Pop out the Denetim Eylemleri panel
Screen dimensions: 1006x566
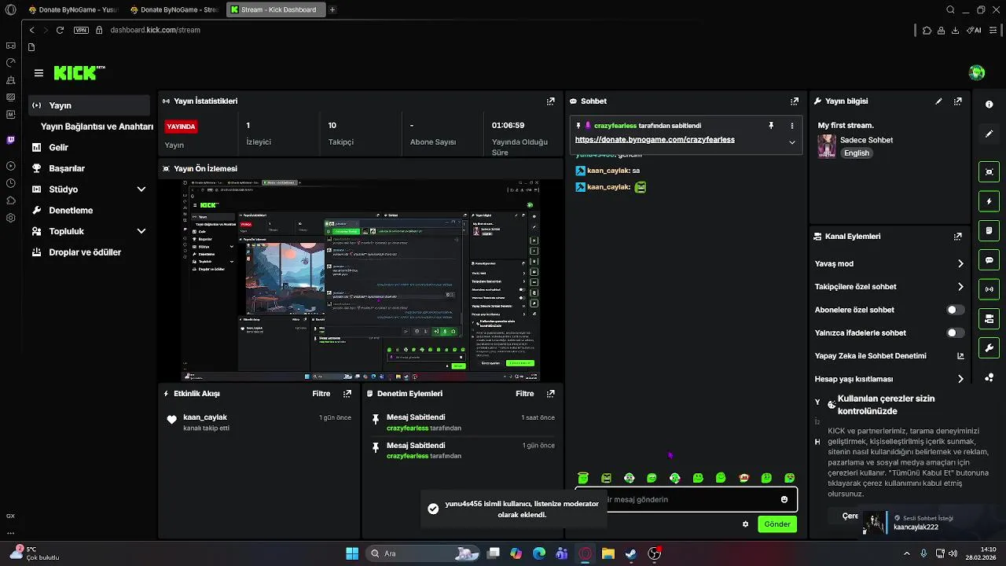coord(550,394)
